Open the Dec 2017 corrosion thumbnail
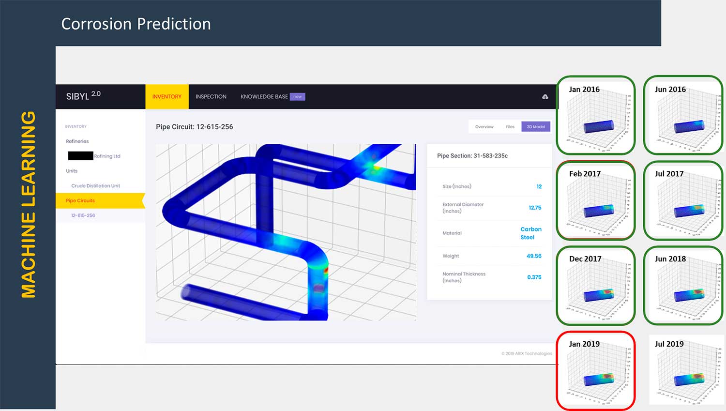The height and width of the screenshot is (411, 726). tap(595, 286)
